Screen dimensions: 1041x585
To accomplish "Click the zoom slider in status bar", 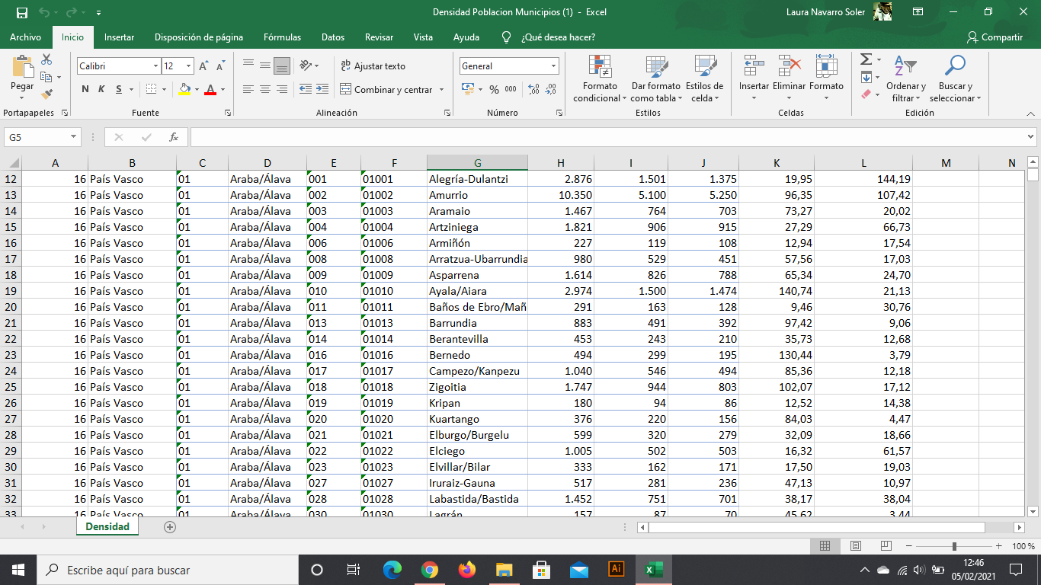I will (x=954, y=546).
